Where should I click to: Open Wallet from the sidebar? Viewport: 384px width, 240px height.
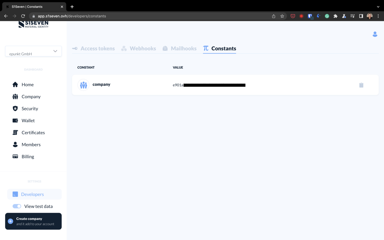(x=28, y=121)
